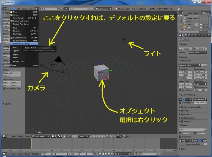Open the Object Mode dropdown
Image resolution: width=212 pixels, height=157 pixels.
(41, 136)
